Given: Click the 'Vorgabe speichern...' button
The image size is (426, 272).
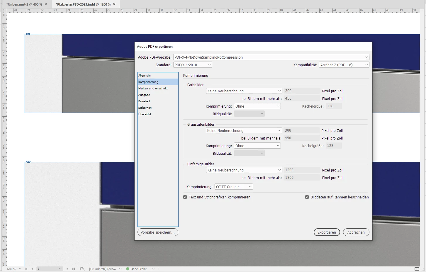Looking at the screenshot, I should (x=158, y=232).
